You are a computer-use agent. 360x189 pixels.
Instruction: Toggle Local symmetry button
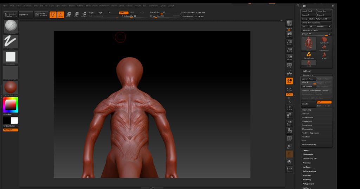(x=289, y=81)
